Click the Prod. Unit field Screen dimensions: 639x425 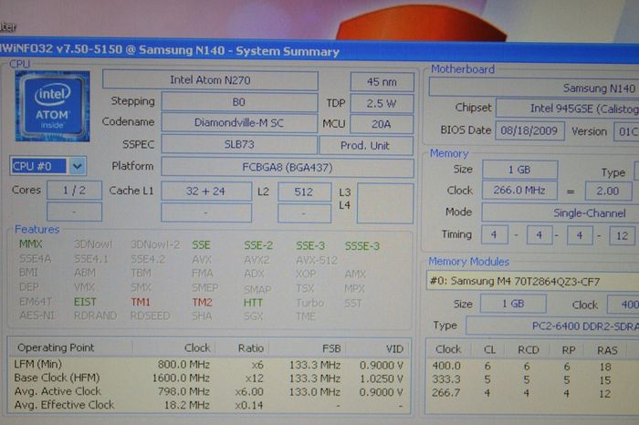[x=366, y=146]
